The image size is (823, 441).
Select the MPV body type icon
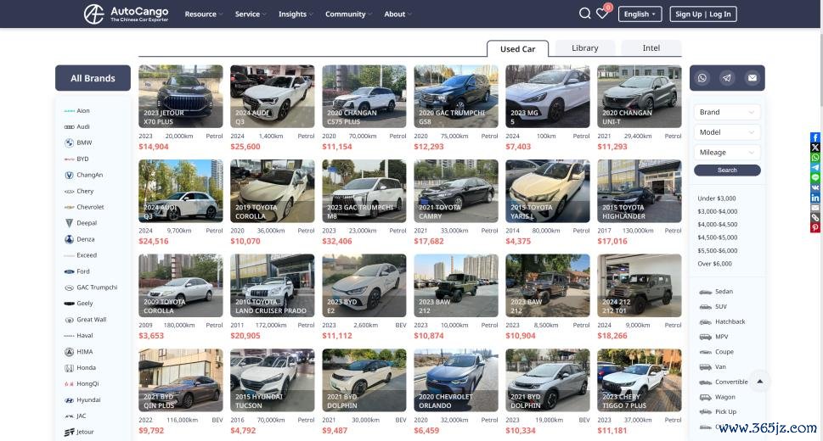click(706, 337)
